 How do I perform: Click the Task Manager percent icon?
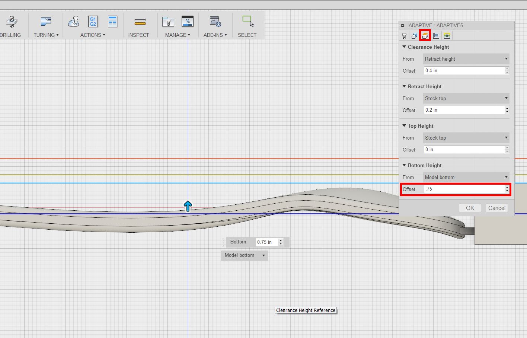click(187, 22)
